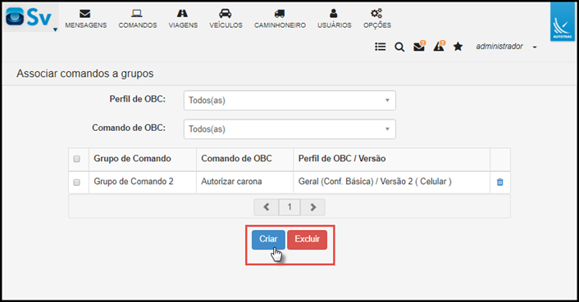The width and height of the screenshot is (579, 302).
Task: Select page 1 in pagination
Action: [289, 207]
